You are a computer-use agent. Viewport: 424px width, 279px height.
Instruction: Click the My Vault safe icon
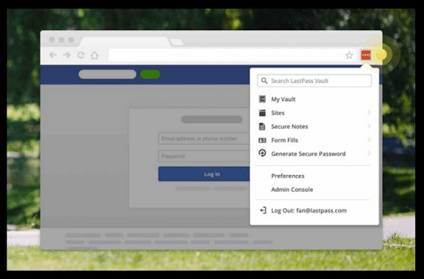click(x=263, y=100)
